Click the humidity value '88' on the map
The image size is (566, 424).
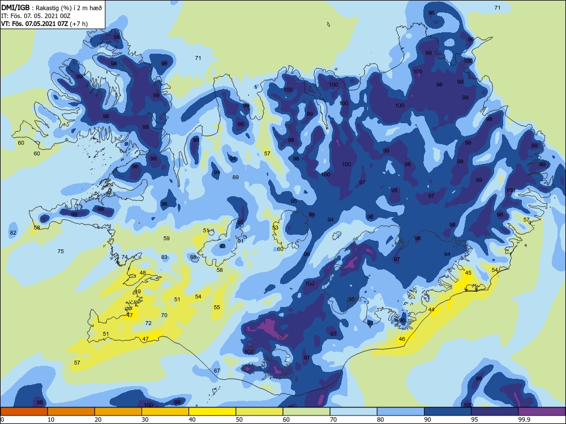pyautogui.click(x=193, y=257)
